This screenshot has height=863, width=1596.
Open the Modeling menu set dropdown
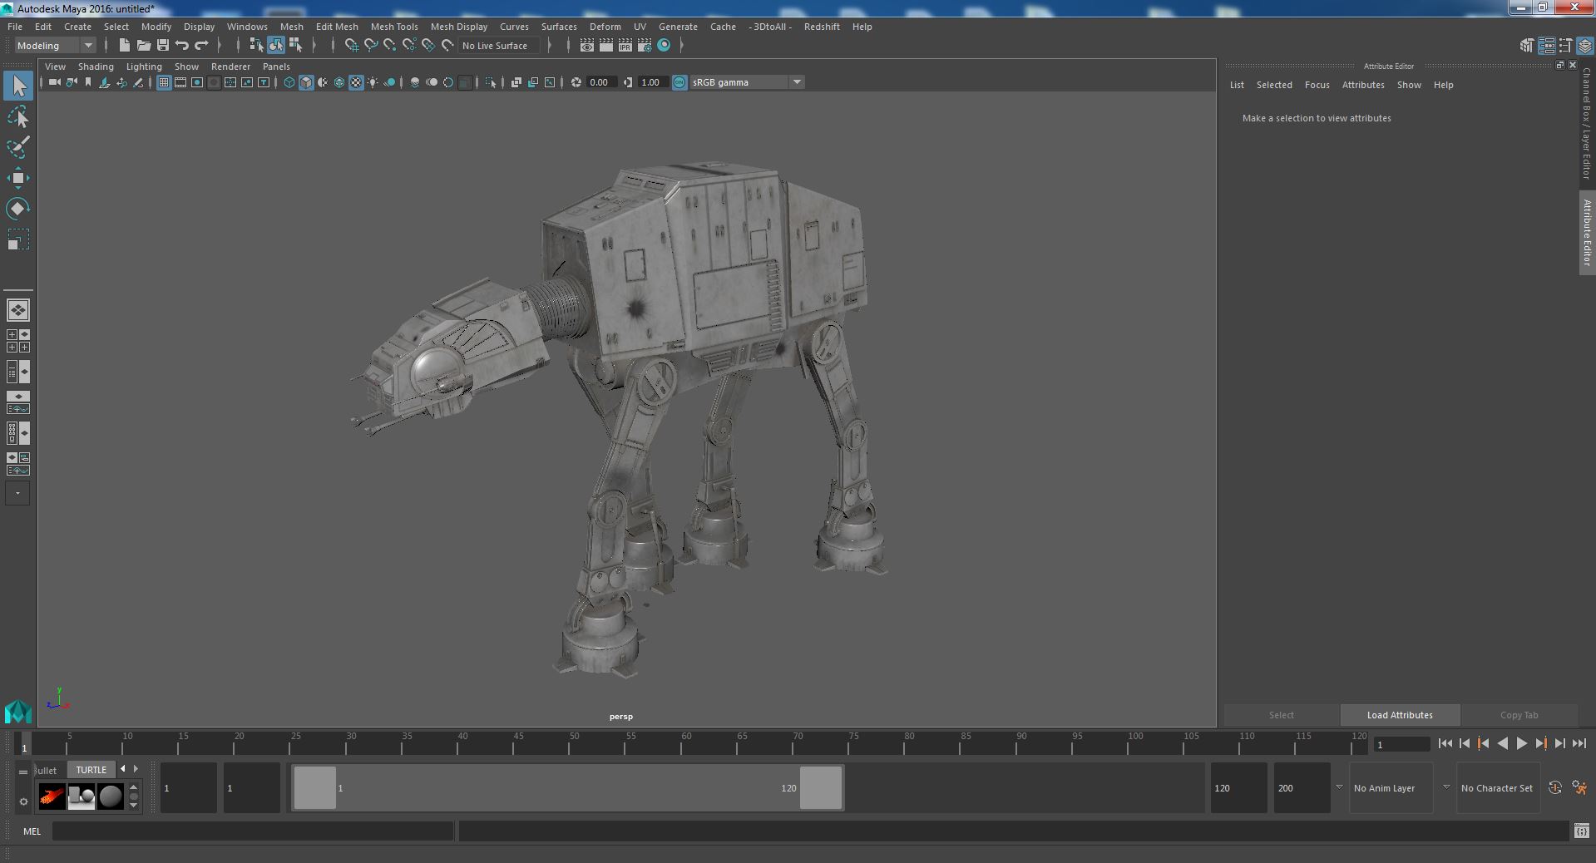click(x=55, y=46)
